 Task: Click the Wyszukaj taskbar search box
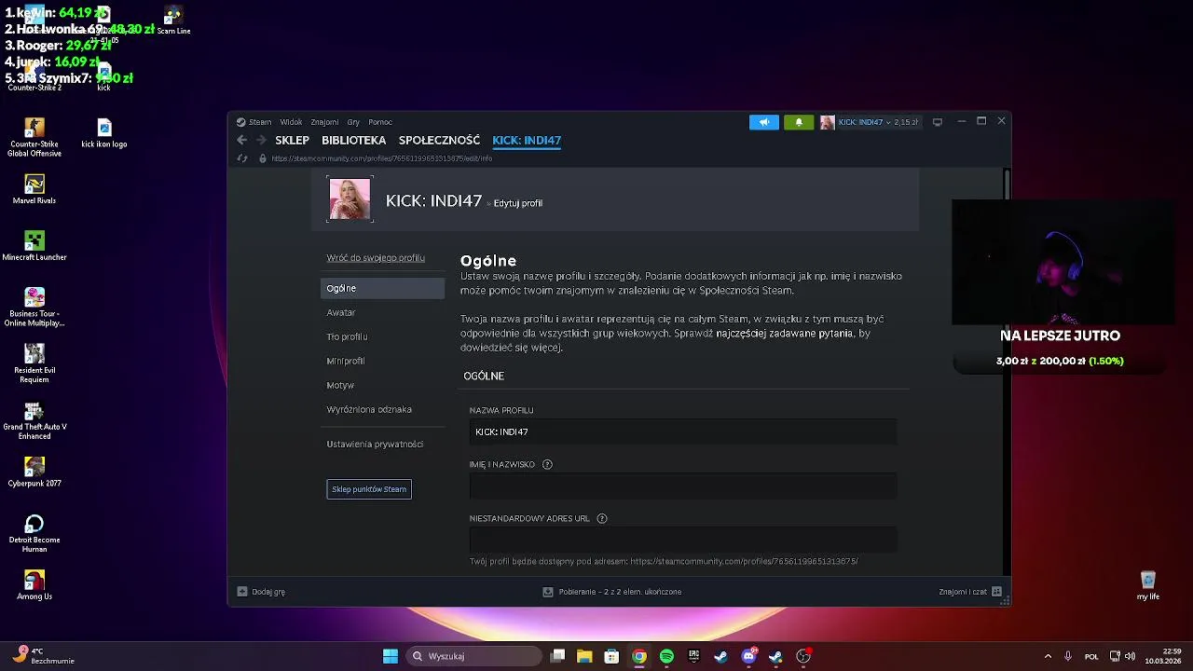pyautogui.click(x=474, y=656)
